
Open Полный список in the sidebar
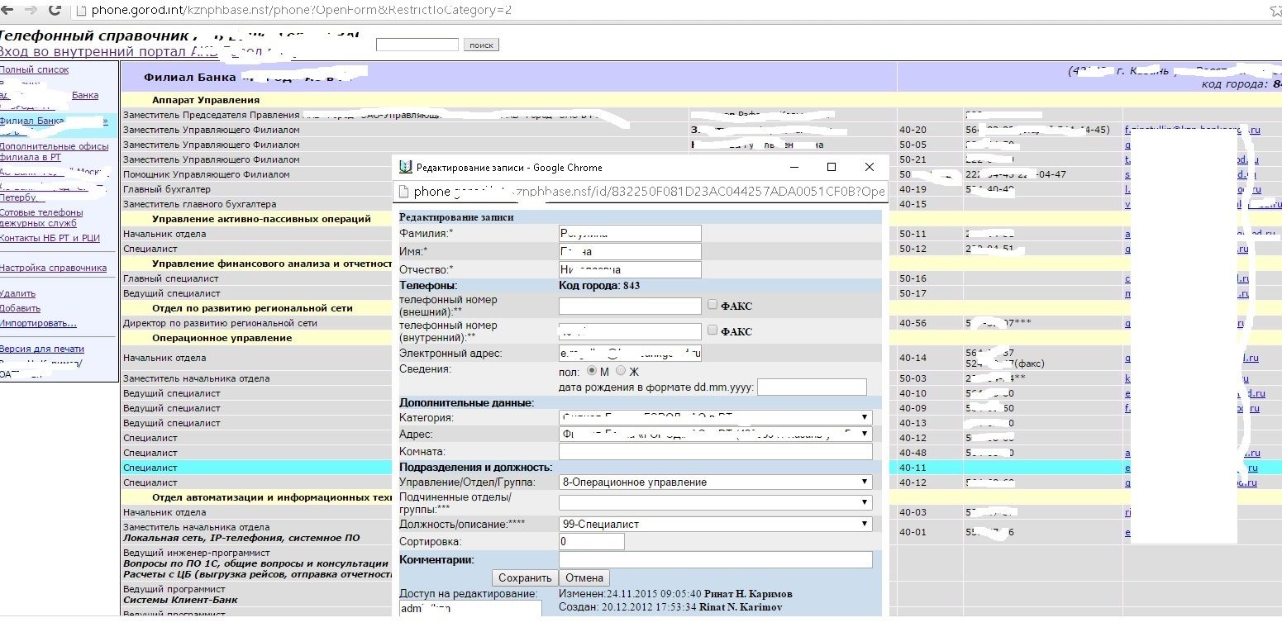34,70
